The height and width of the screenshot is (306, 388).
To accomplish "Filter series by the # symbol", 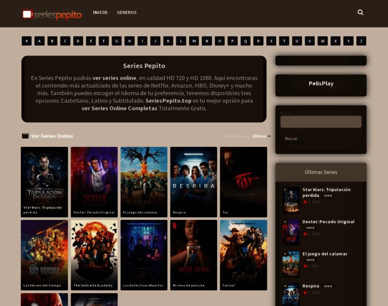I will [27, 41].
